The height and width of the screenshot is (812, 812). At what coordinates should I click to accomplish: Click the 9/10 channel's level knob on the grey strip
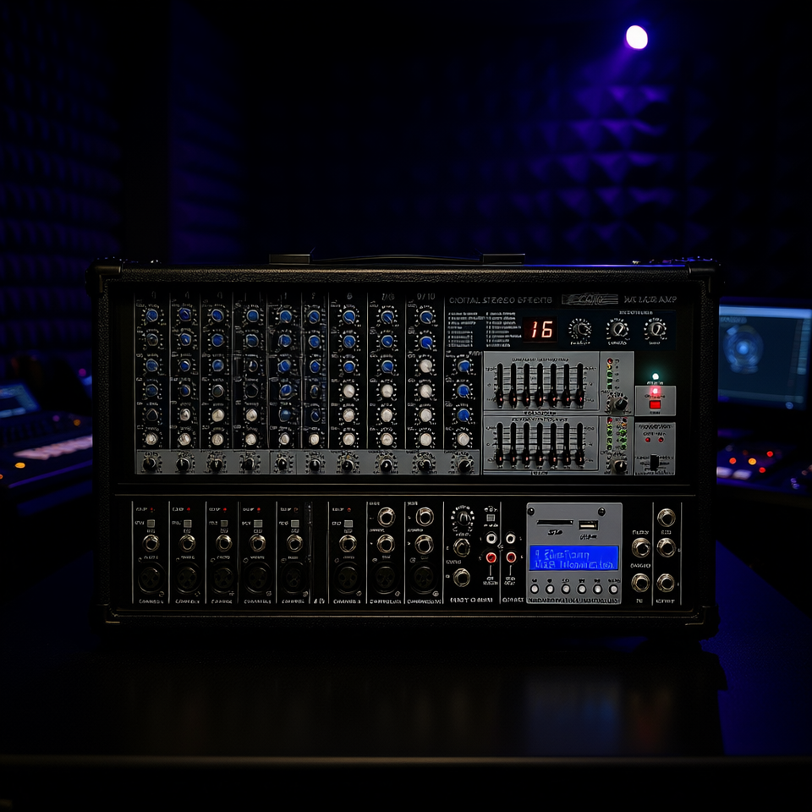click(425, 464)
